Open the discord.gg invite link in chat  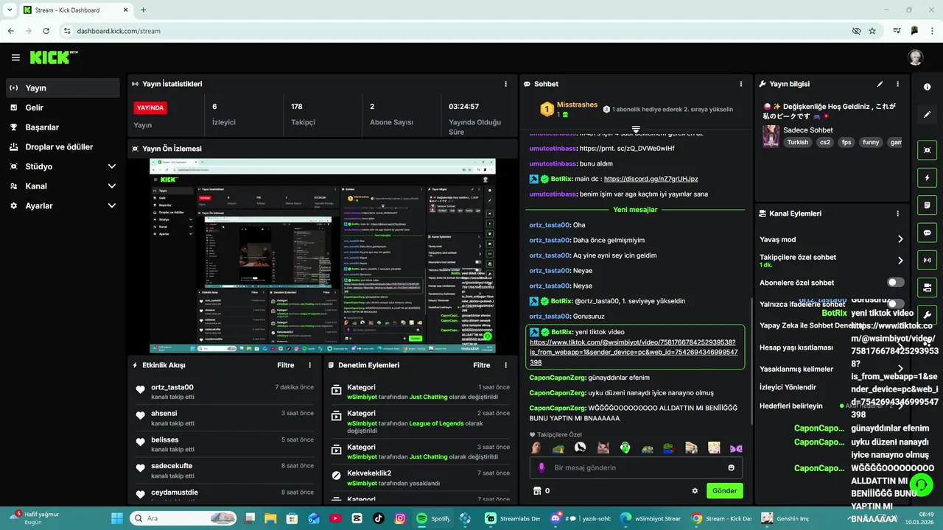tap(651, 179)
